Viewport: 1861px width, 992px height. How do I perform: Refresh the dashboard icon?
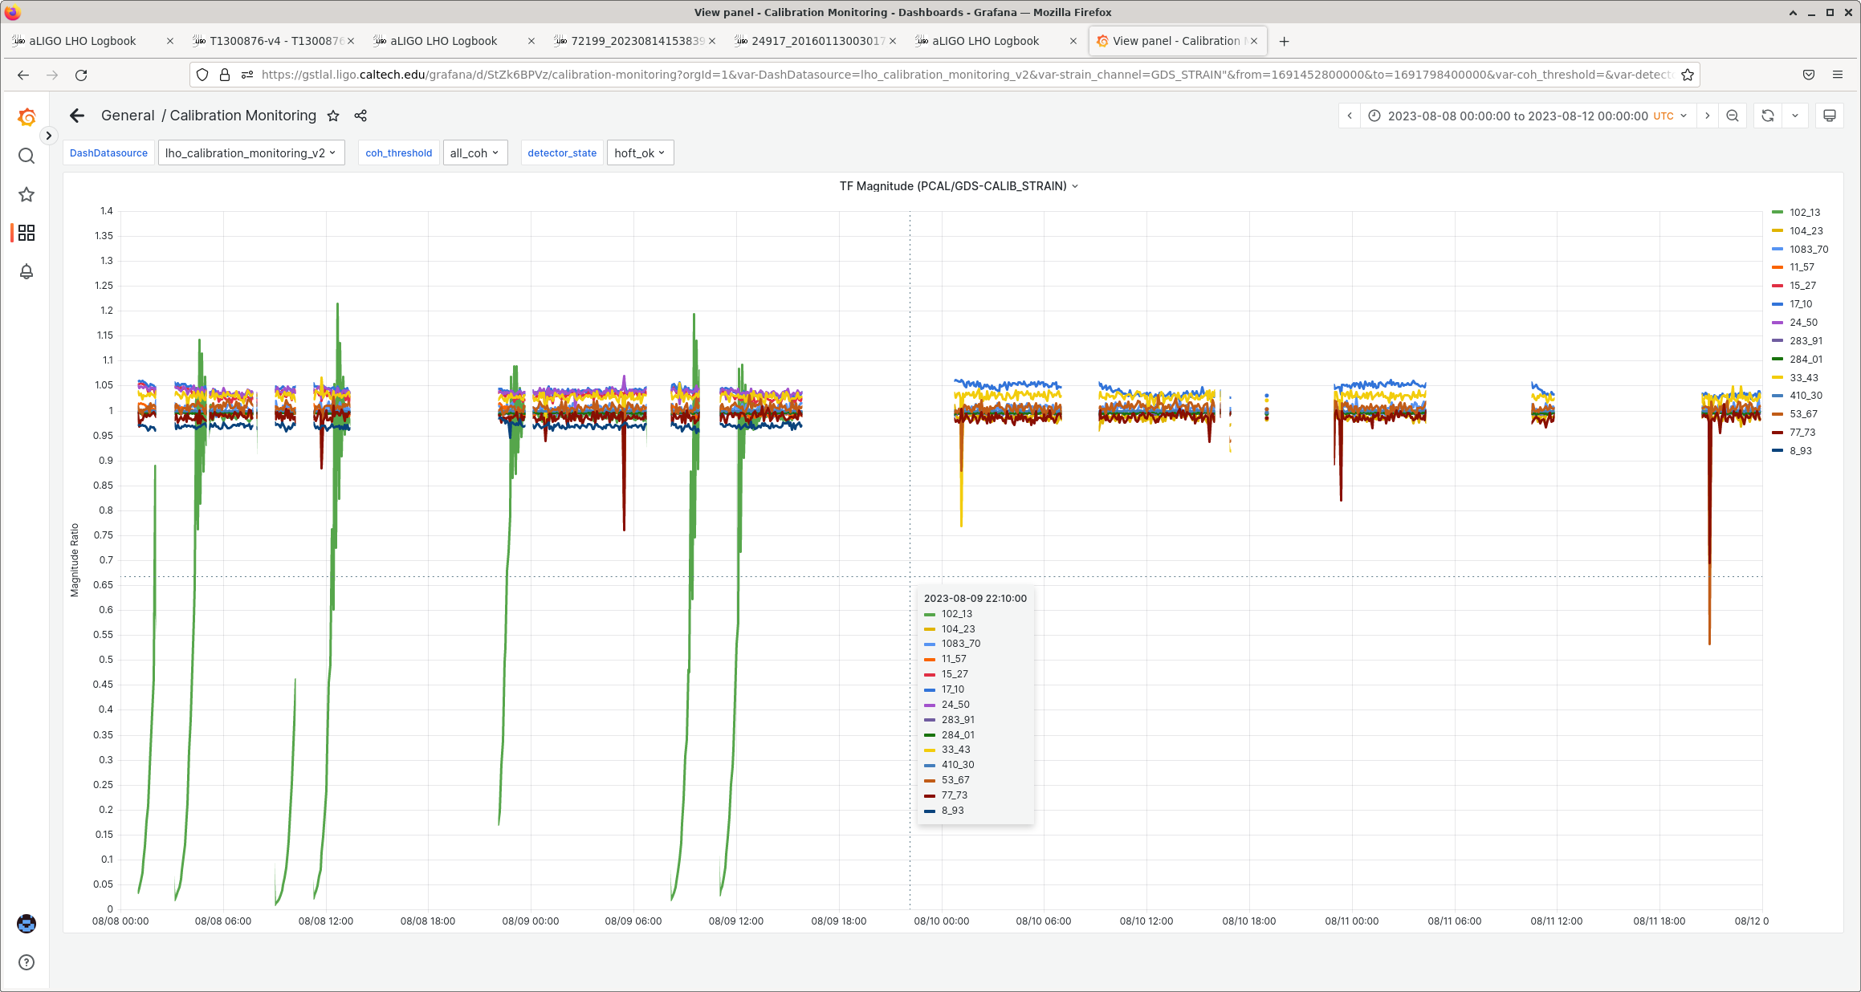click(x=1768, y=116)
